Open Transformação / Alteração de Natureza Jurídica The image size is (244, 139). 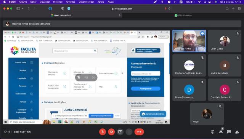click(83, 87)
